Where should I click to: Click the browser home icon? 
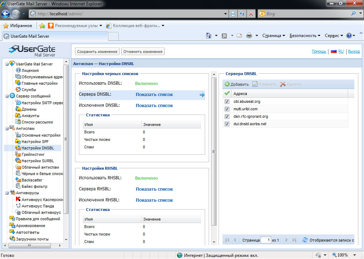tap(209, 36)
